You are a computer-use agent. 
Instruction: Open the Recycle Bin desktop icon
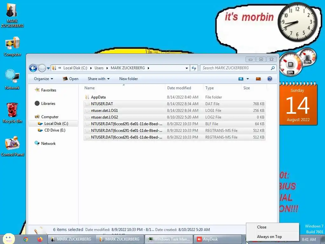click(x=12, y=113)
